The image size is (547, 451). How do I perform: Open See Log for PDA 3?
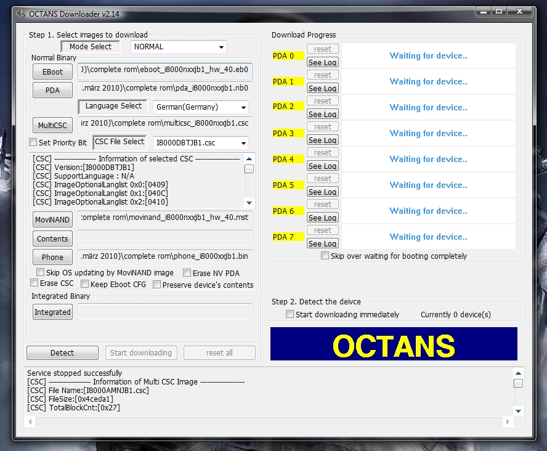pyautogui.click(x=323, y=140)
